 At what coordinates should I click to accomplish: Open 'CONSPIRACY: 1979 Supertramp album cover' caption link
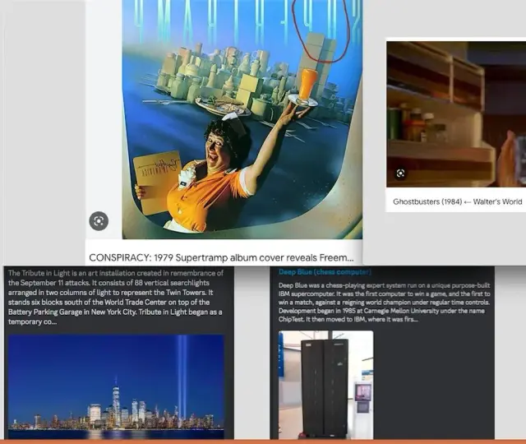221,257
